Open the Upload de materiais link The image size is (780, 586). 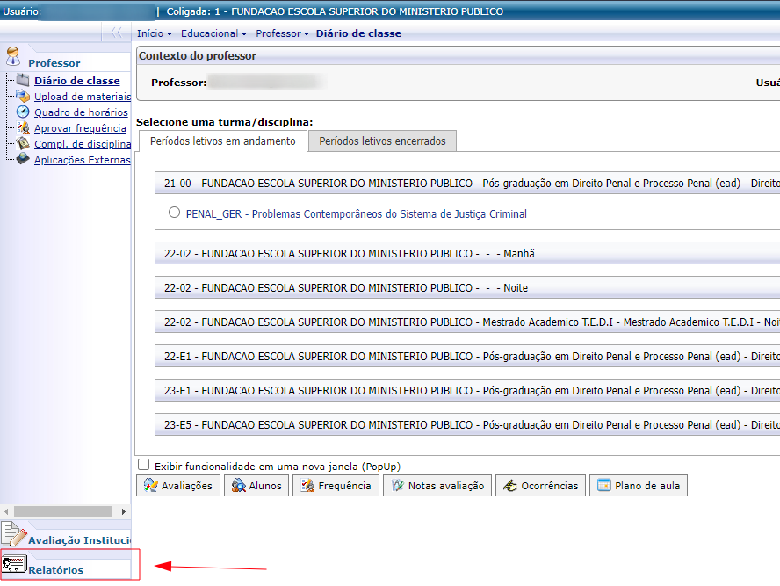[83, 97]
